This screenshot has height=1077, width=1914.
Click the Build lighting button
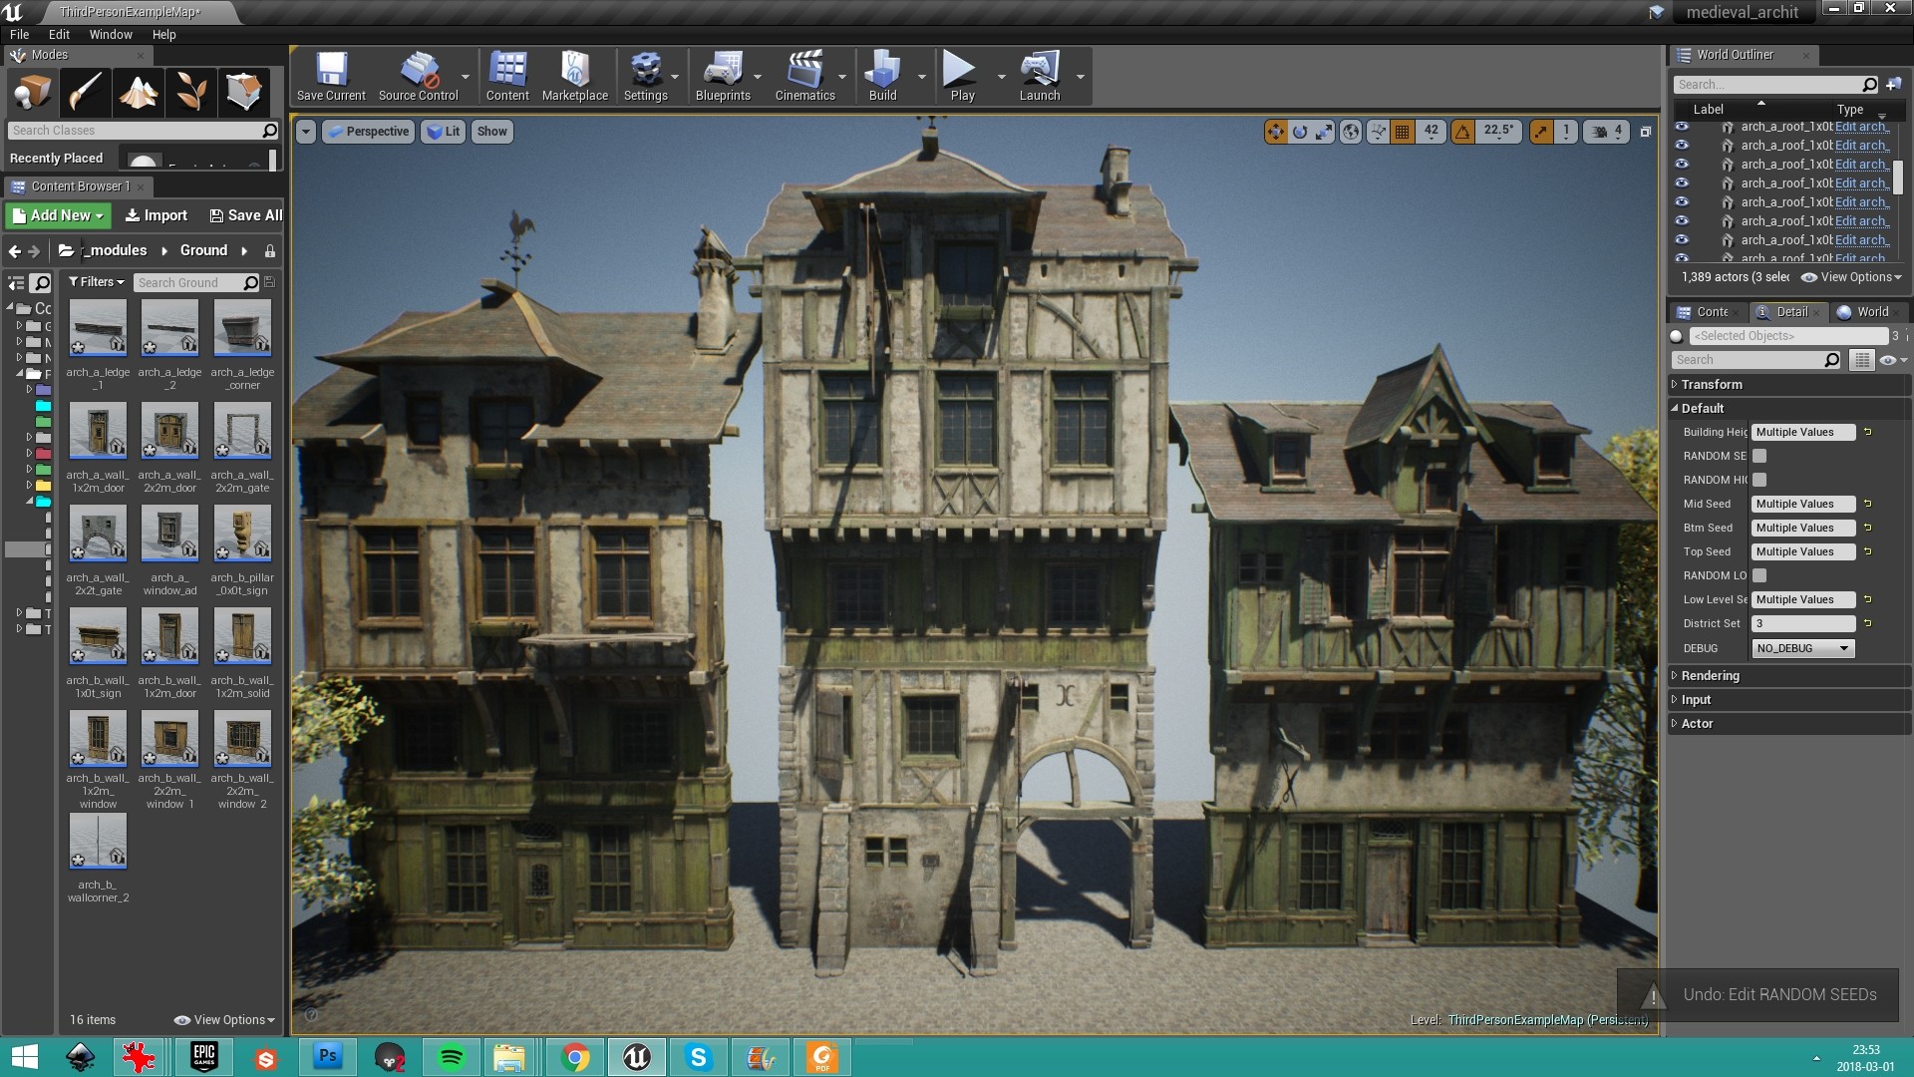[882, 77]
